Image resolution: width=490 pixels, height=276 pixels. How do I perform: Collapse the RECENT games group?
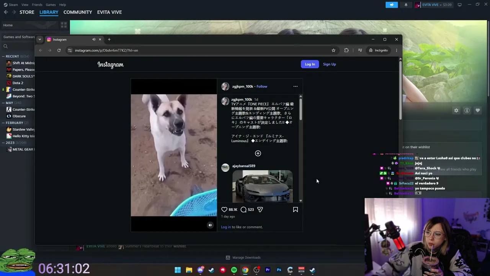3,56
